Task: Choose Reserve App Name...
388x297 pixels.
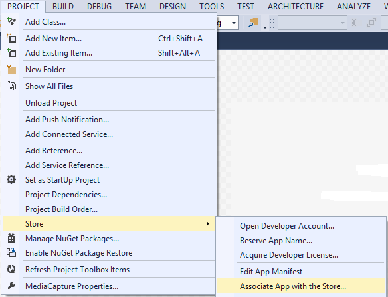Action: [301, 240]
